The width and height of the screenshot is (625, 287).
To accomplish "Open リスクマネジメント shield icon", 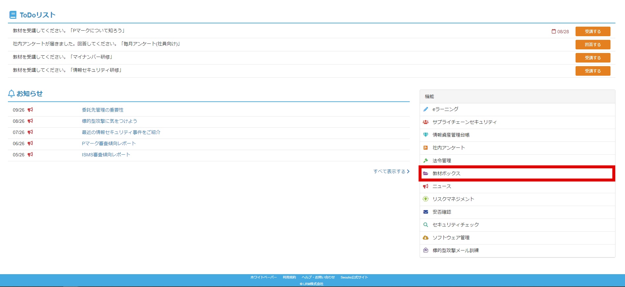I will point(426,199).
